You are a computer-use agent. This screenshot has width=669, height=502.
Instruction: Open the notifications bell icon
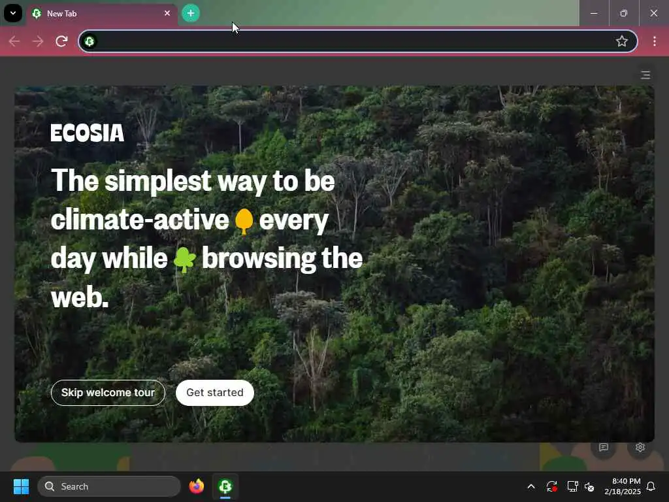click(x=651, y=486)
